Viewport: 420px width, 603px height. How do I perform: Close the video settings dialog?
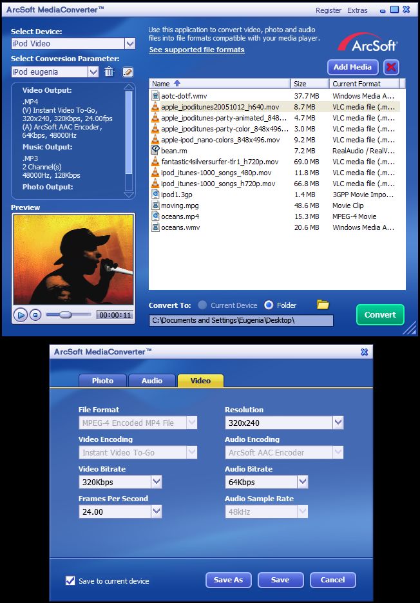(364, 352)
